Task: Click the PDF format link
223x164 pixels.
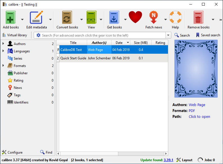Action: click(x=192, y=111)
